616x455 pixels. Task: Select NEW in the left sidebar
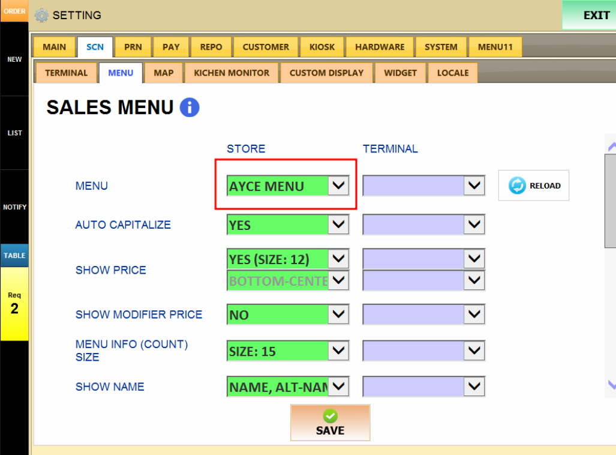pyautogui.click(x=14, y=59)
